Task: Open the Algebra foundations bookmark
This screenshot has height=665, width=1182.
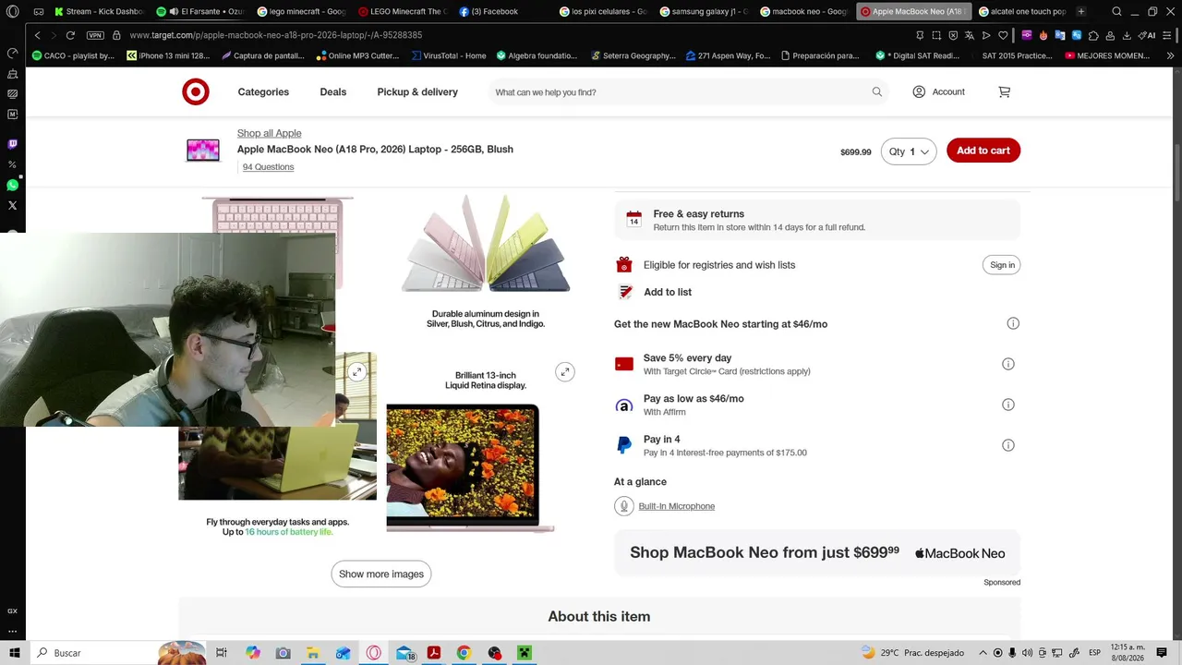Action: click(x=537, y=55)
